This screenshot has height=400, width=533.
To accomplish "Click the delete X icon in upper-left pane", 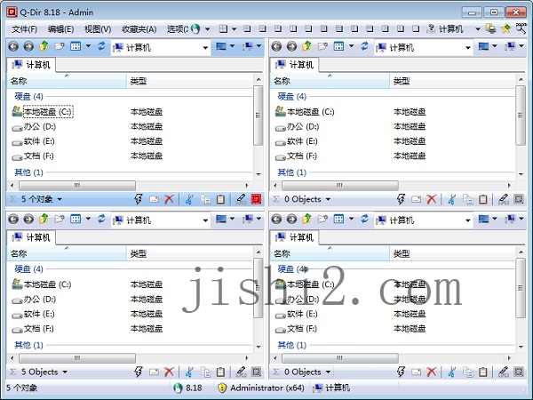I will click(x=169, y=199).
